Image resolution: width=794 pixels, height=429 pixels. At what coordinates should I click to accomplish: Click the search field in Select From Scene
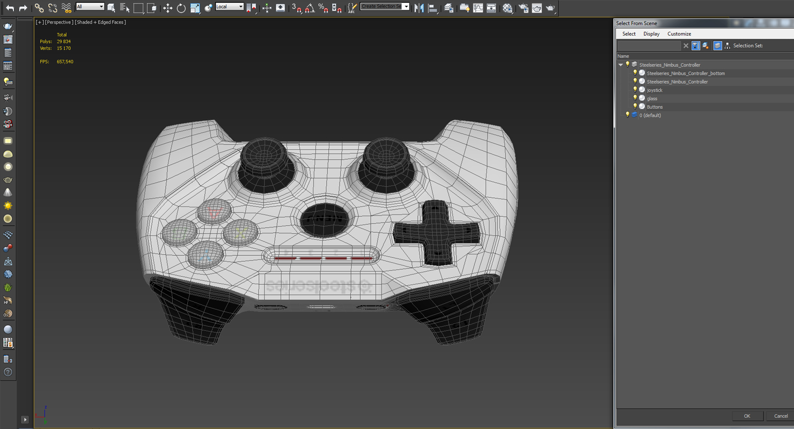[x=649, y=46]
